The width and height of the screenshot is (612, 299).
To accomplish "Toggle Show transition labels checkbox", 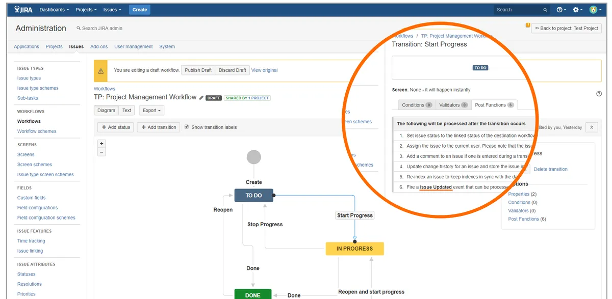I will click(187, 127).
